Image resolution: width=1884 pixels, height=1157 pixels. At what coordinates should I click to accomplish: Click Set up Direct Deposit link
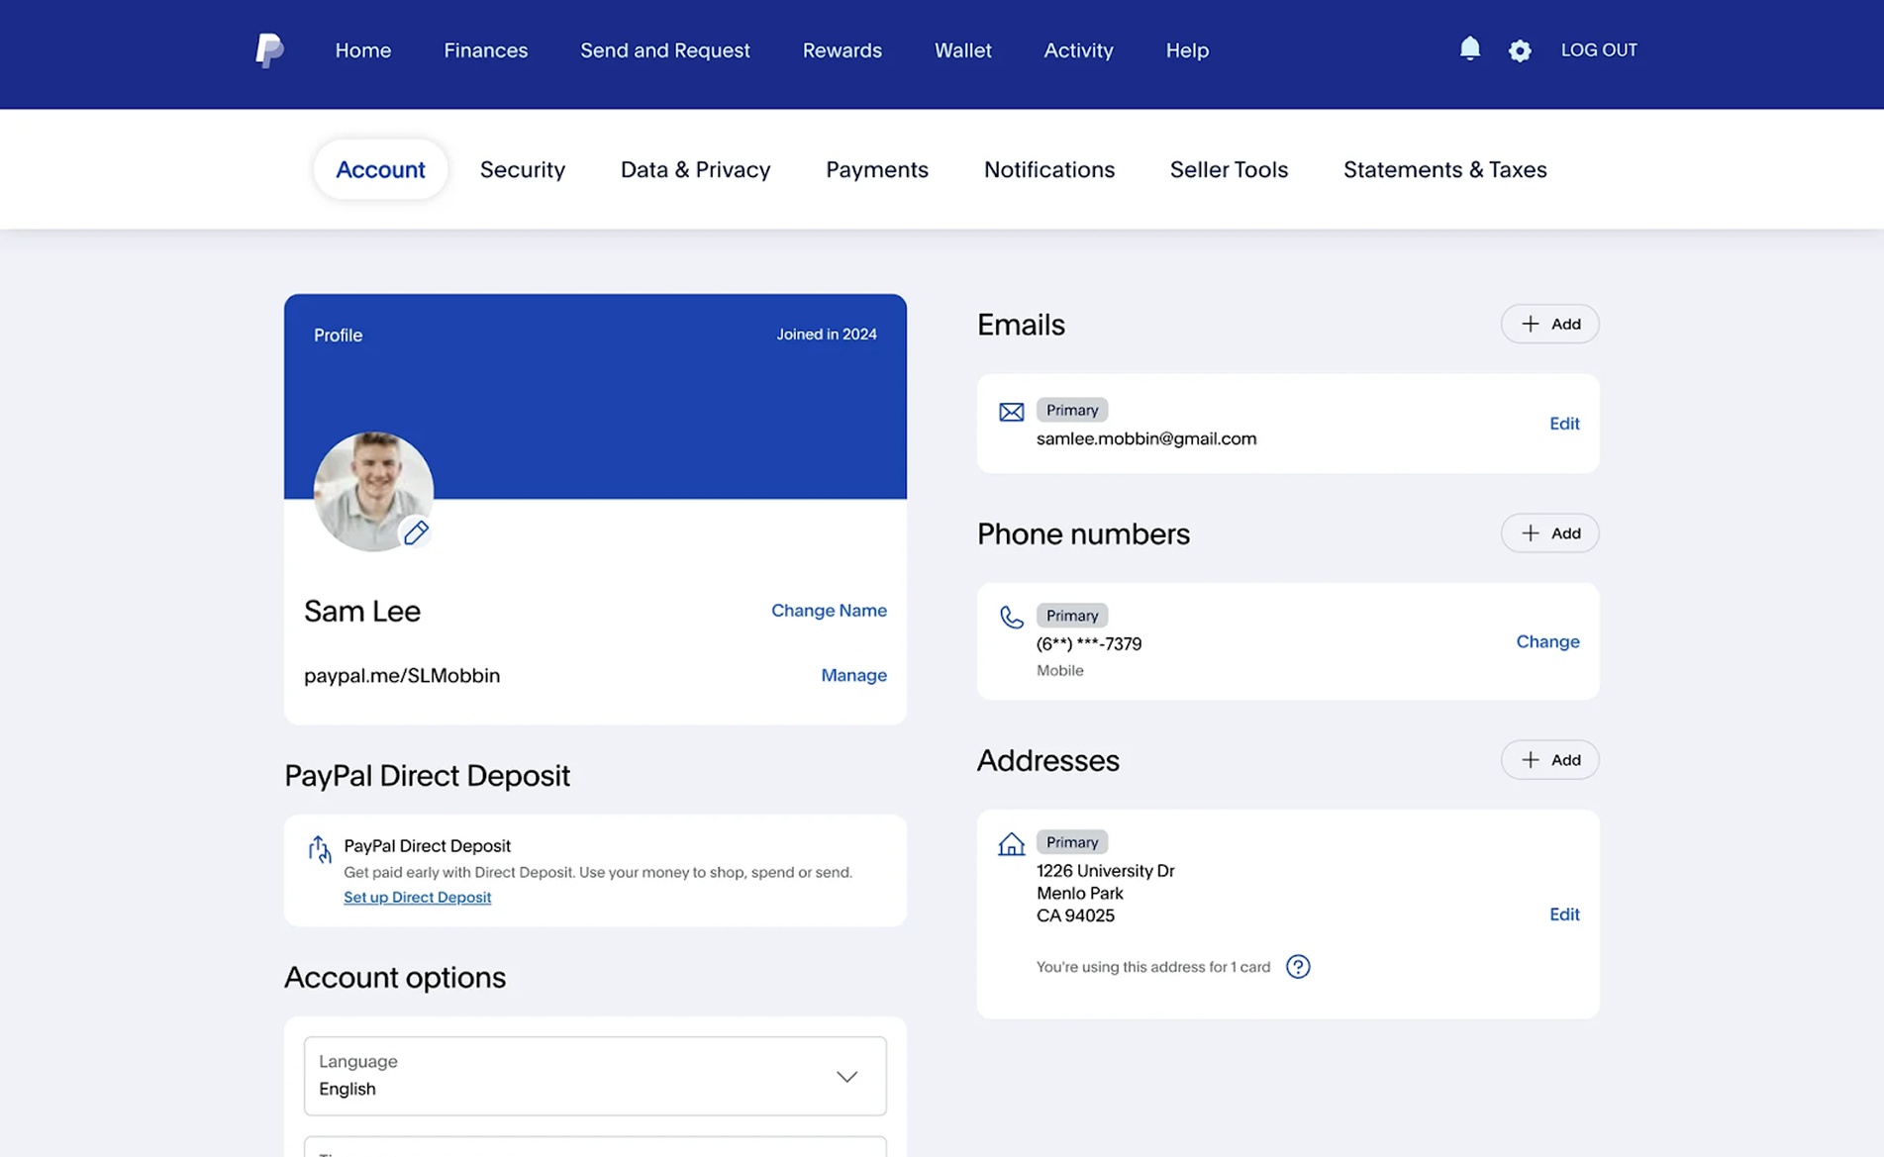tap(417, 897)
